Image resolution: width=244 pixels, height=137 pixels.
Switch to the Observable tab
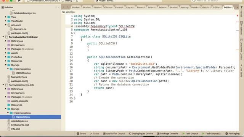[108, 8]
